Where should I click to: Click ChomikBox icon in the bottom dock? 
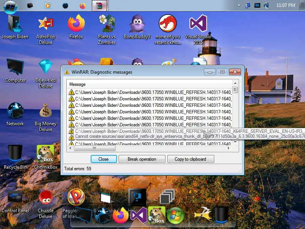(157, 215)
